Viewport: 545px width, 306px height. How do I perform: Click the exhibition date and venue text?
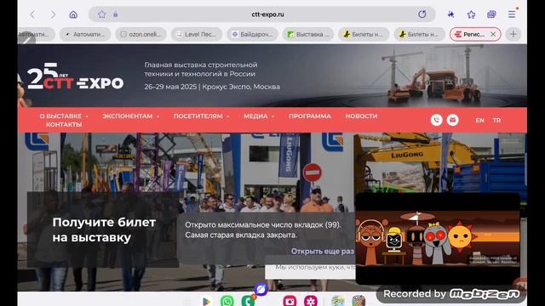[212, 87]
